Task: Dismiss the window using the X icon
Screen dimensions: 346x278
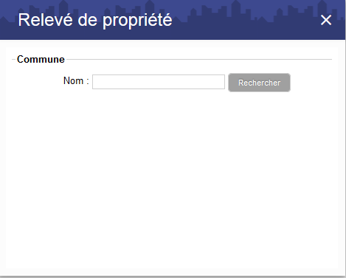Action: 326,20
